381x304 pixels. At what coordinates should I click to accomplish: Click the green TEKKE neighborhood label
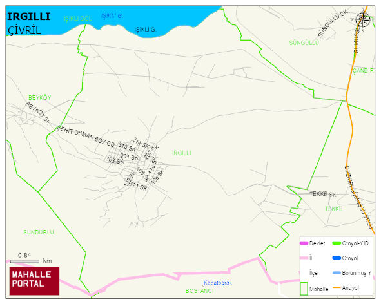click(x=334, y=209)
